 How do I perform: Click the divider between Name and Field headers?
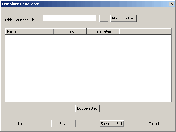click(x=54, y=31)
